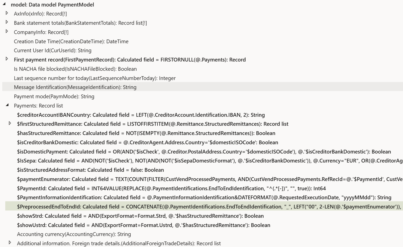Expand Additional information Foreign trade details node
The height and width of the screenshot is (247, 403).
point(10,242)
